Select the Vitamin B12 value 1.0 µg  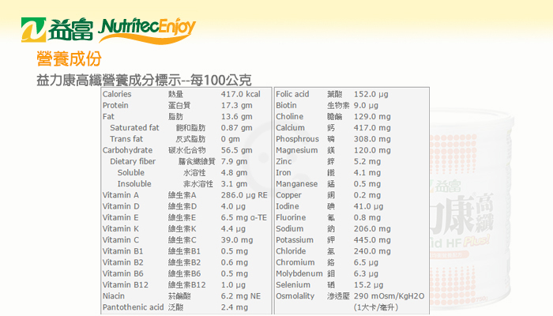pos(233,285)
